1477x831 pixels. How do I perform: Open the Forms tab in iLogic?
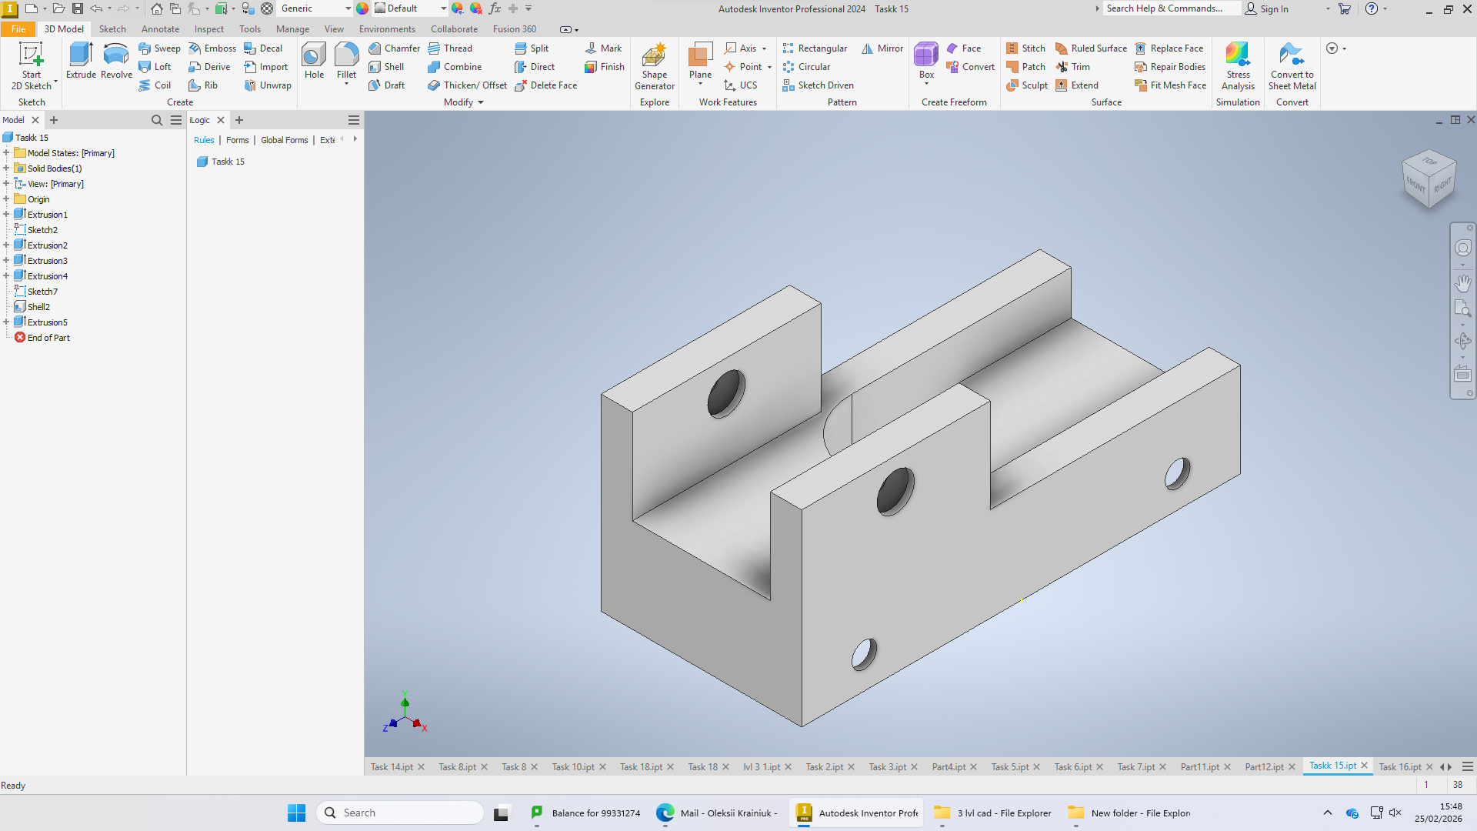(x=237, y=140)
